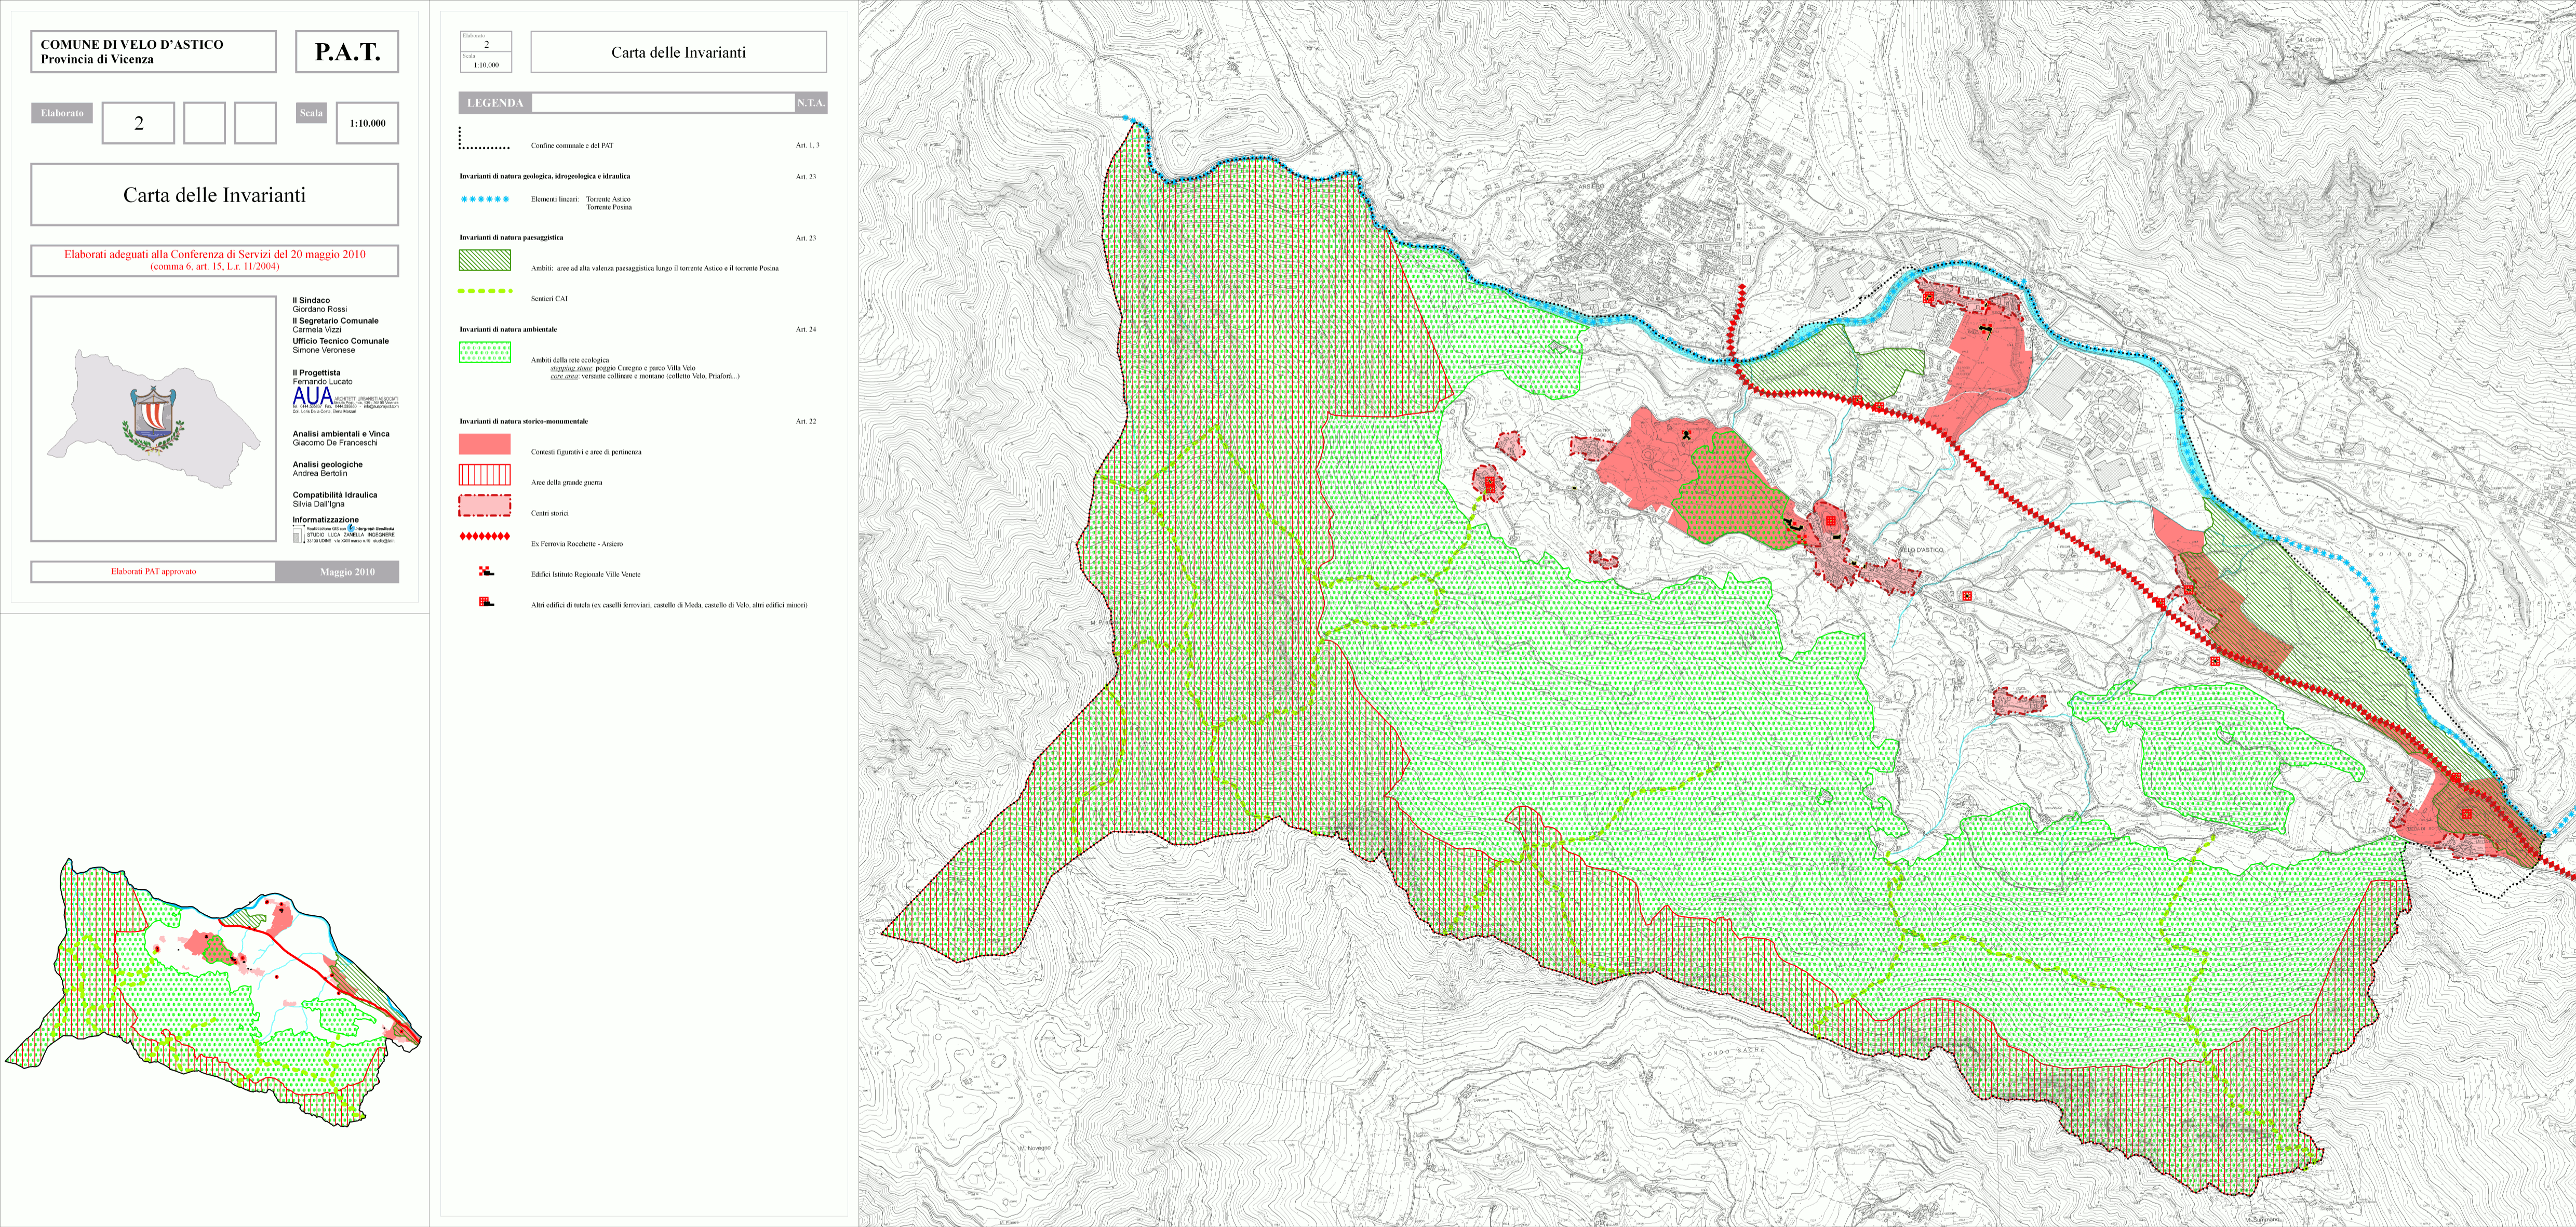This screenshot has width=2576, height=1227.
Task: Click the Scala 1:10.000 box
Action: tap(367, 123)
